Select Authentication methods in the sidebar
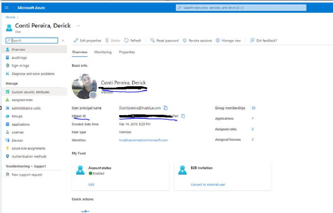 [29, 156]
